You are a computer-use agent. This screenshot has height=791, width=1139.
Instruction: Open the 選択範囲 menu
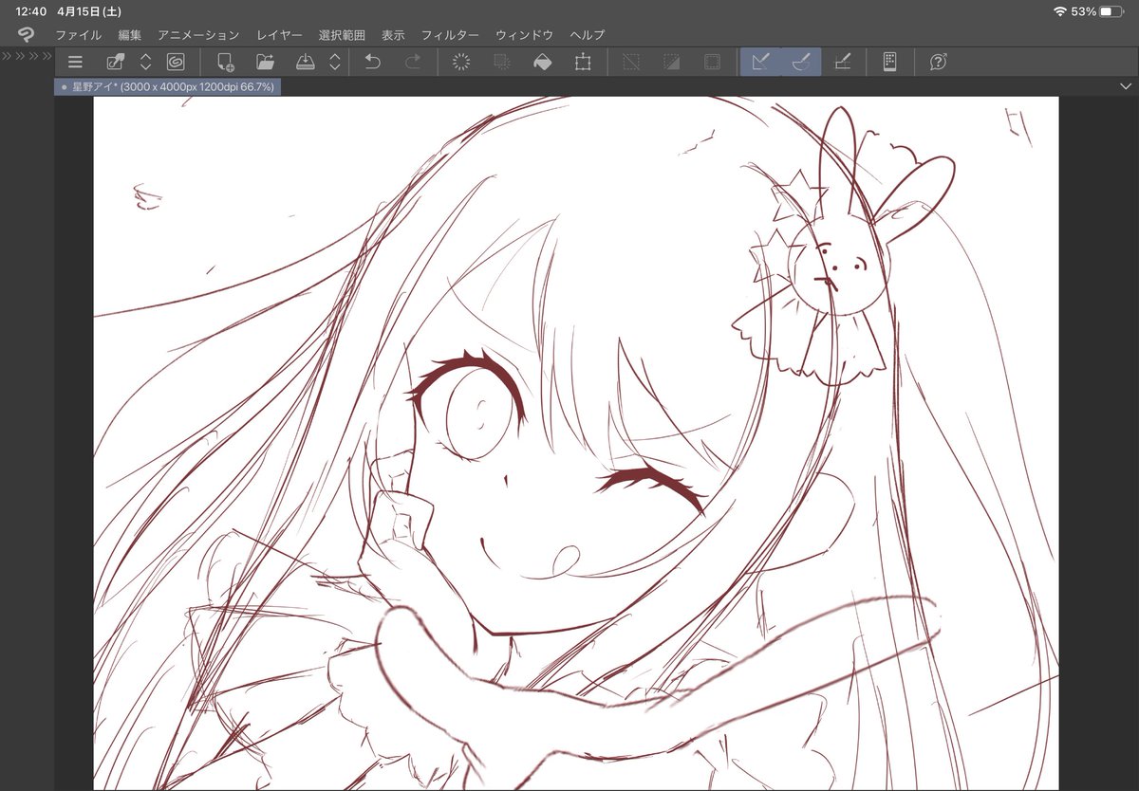pyautogui.click(x=342, y=35)
